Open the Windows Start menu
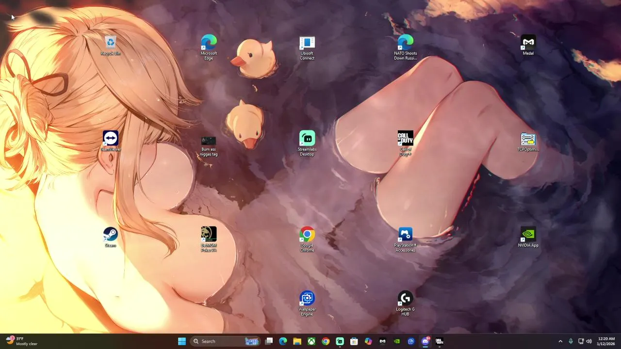This screenshot has height=349, width=621. pyautogui.click(x=182, y=341)
